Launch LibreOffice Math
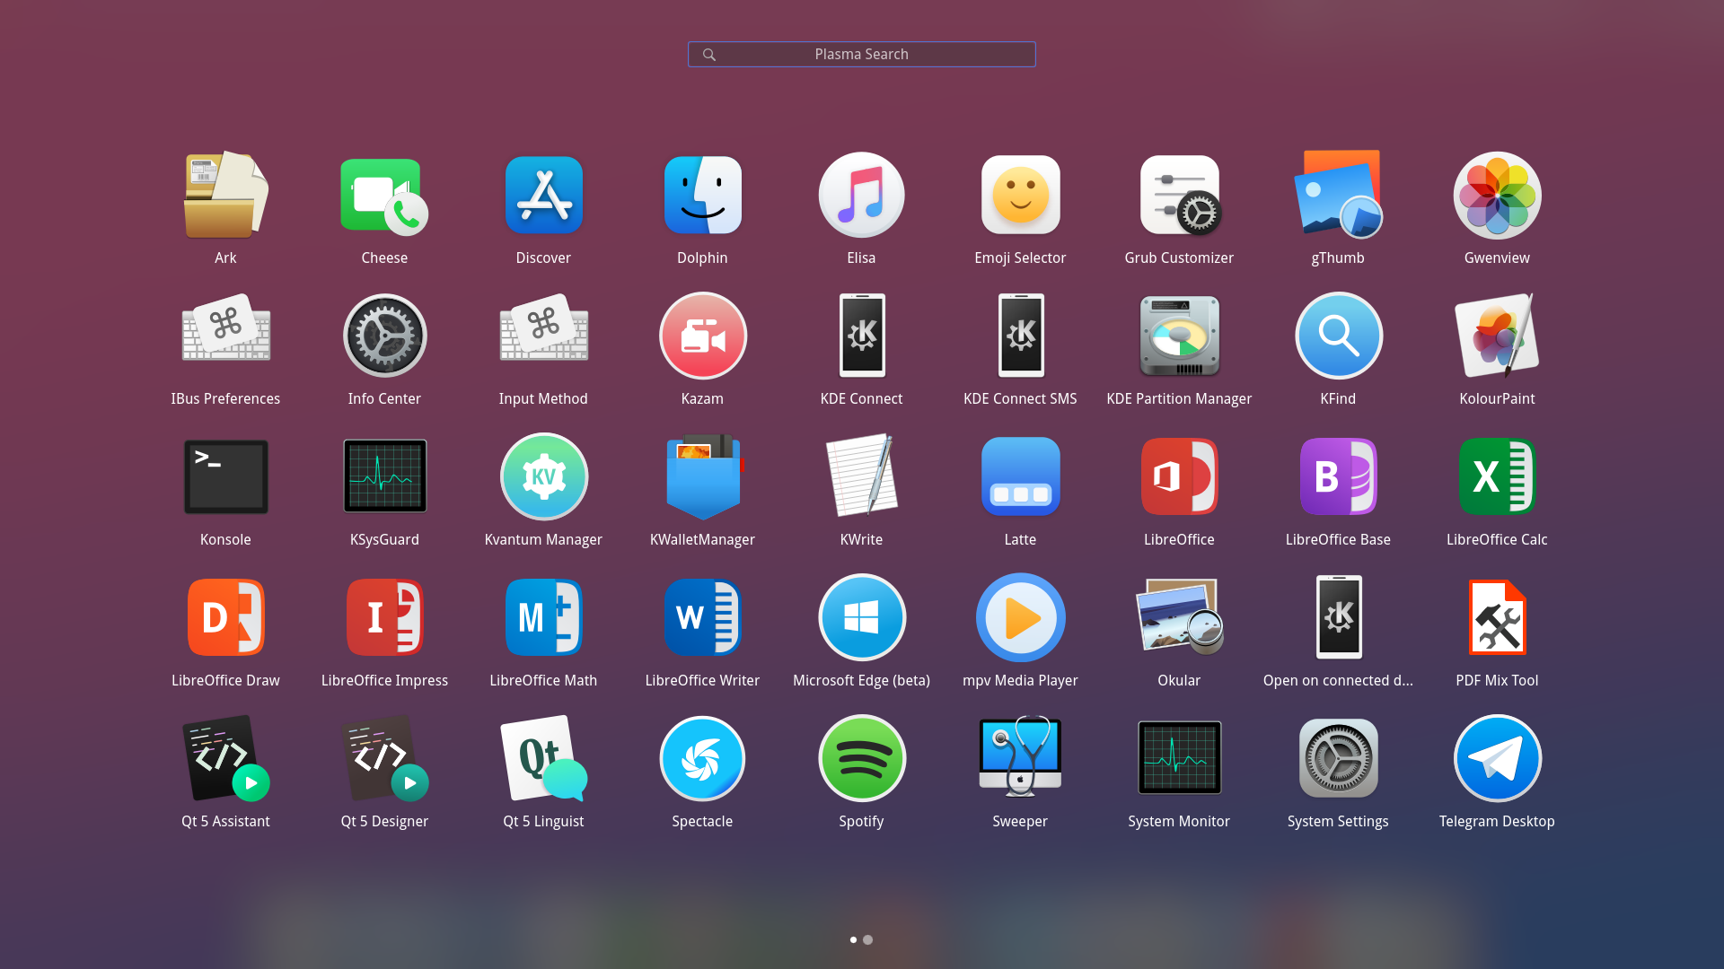The width and height of the screenshot is (1724, 969). (543, 617)
